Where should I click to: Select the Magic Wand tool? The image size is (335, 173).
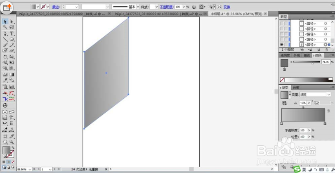(5, 27)
